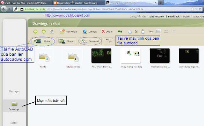The image size is (204, 126).
Task: Click the Mobile link
Action: pos(186,16)
